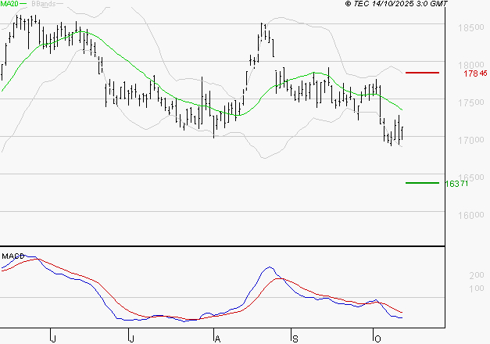
Task: Select the S (September) month marker
Action: point(295,337)
